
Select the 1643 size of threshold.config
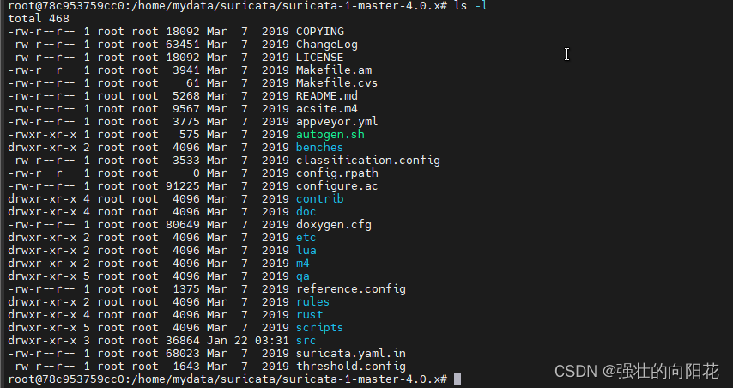coord(186,366)
